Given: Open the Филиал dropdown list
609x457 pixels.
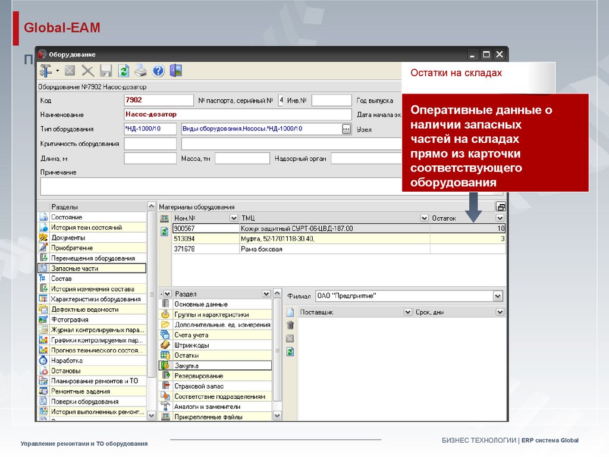Looking at the screenshot, I should coord(498,296).
